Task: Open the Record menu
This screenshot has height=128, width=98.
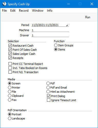Action: tap(24, 11)
